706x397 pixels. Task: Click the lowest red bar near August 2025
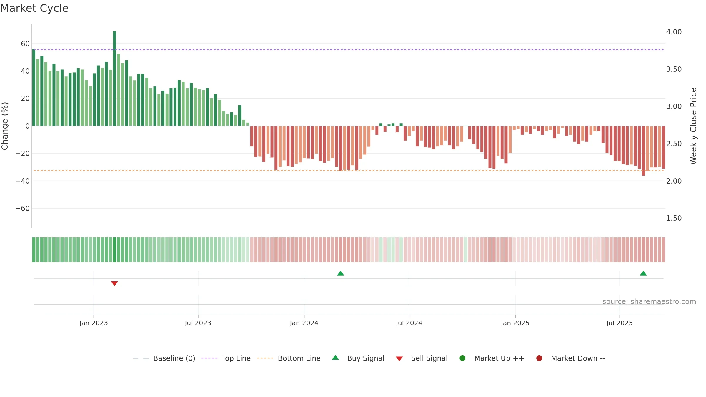643,151
